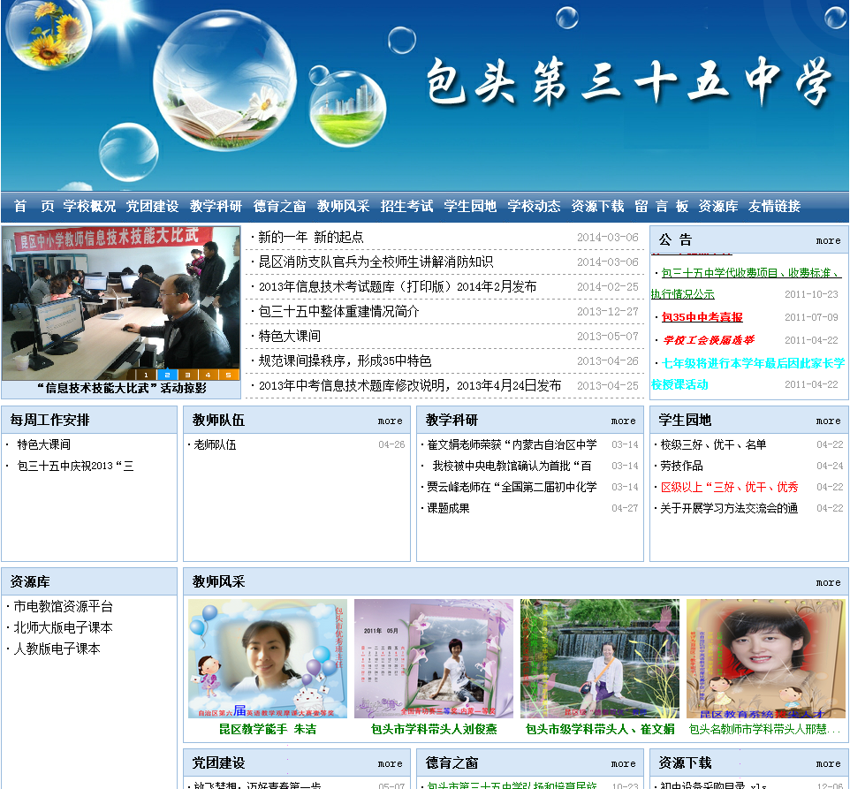Click the photo of 包头市学科带头人刘俊燕
This screenshot has height=789, width=850.
pyautogui.click(x=434, y=658)
